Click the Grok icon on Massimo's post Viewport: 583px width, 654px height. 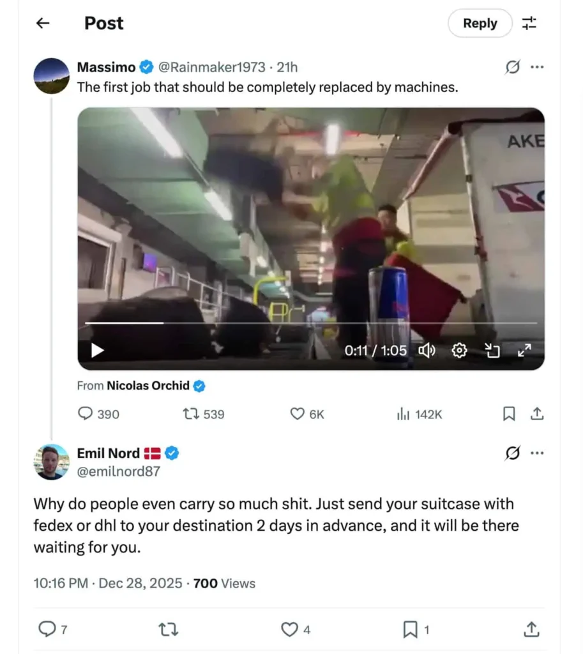[x=512, y=67]
